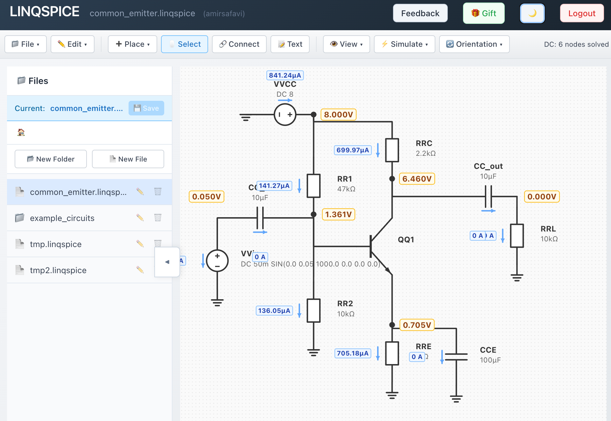Create a New Folder
The height and width of the screenshot is (421, 611).
(x=51, y=159)
